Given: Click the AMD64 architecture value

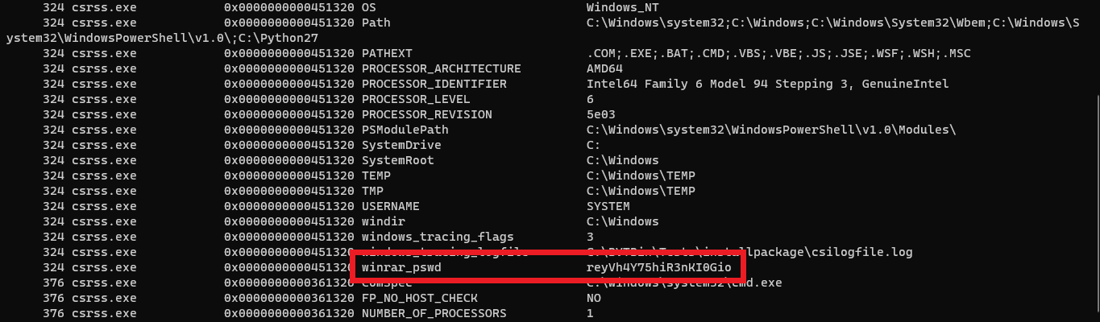Looking at the screenshot, I should click(604, 68).
